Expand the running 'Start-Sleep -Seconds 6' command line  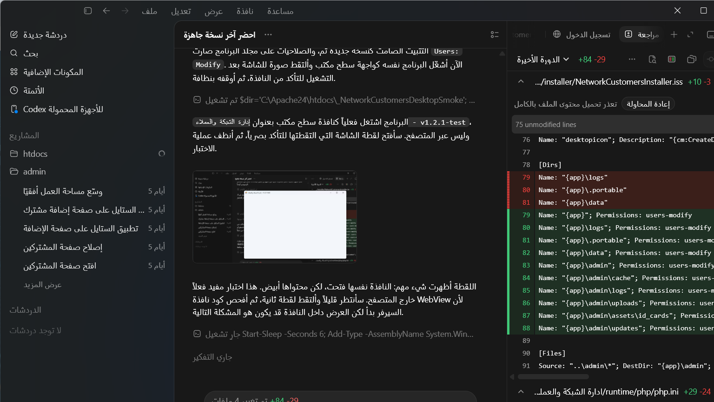coord(333,334)
